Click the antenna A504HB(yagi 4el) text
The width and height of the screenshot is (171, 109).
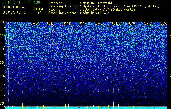pyautogui.click(x=96, y=13)
